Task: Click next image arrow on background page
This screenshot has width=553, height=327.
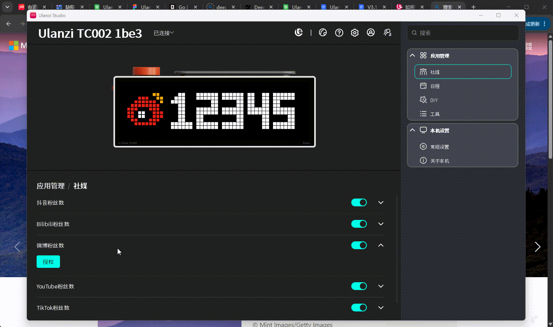Action: [x=537, y=247]
